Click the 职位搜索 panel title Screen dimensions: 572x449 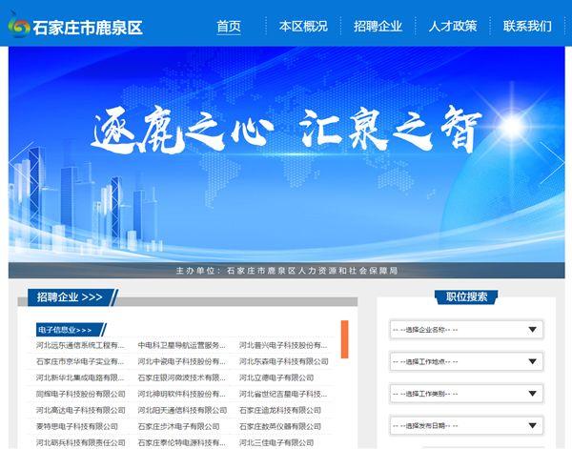466,296
